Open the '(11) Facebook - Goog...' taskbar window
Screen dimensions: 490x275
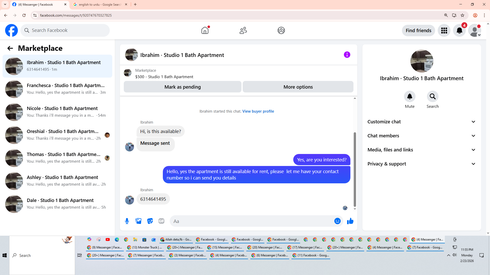click(x=311, y=255)
